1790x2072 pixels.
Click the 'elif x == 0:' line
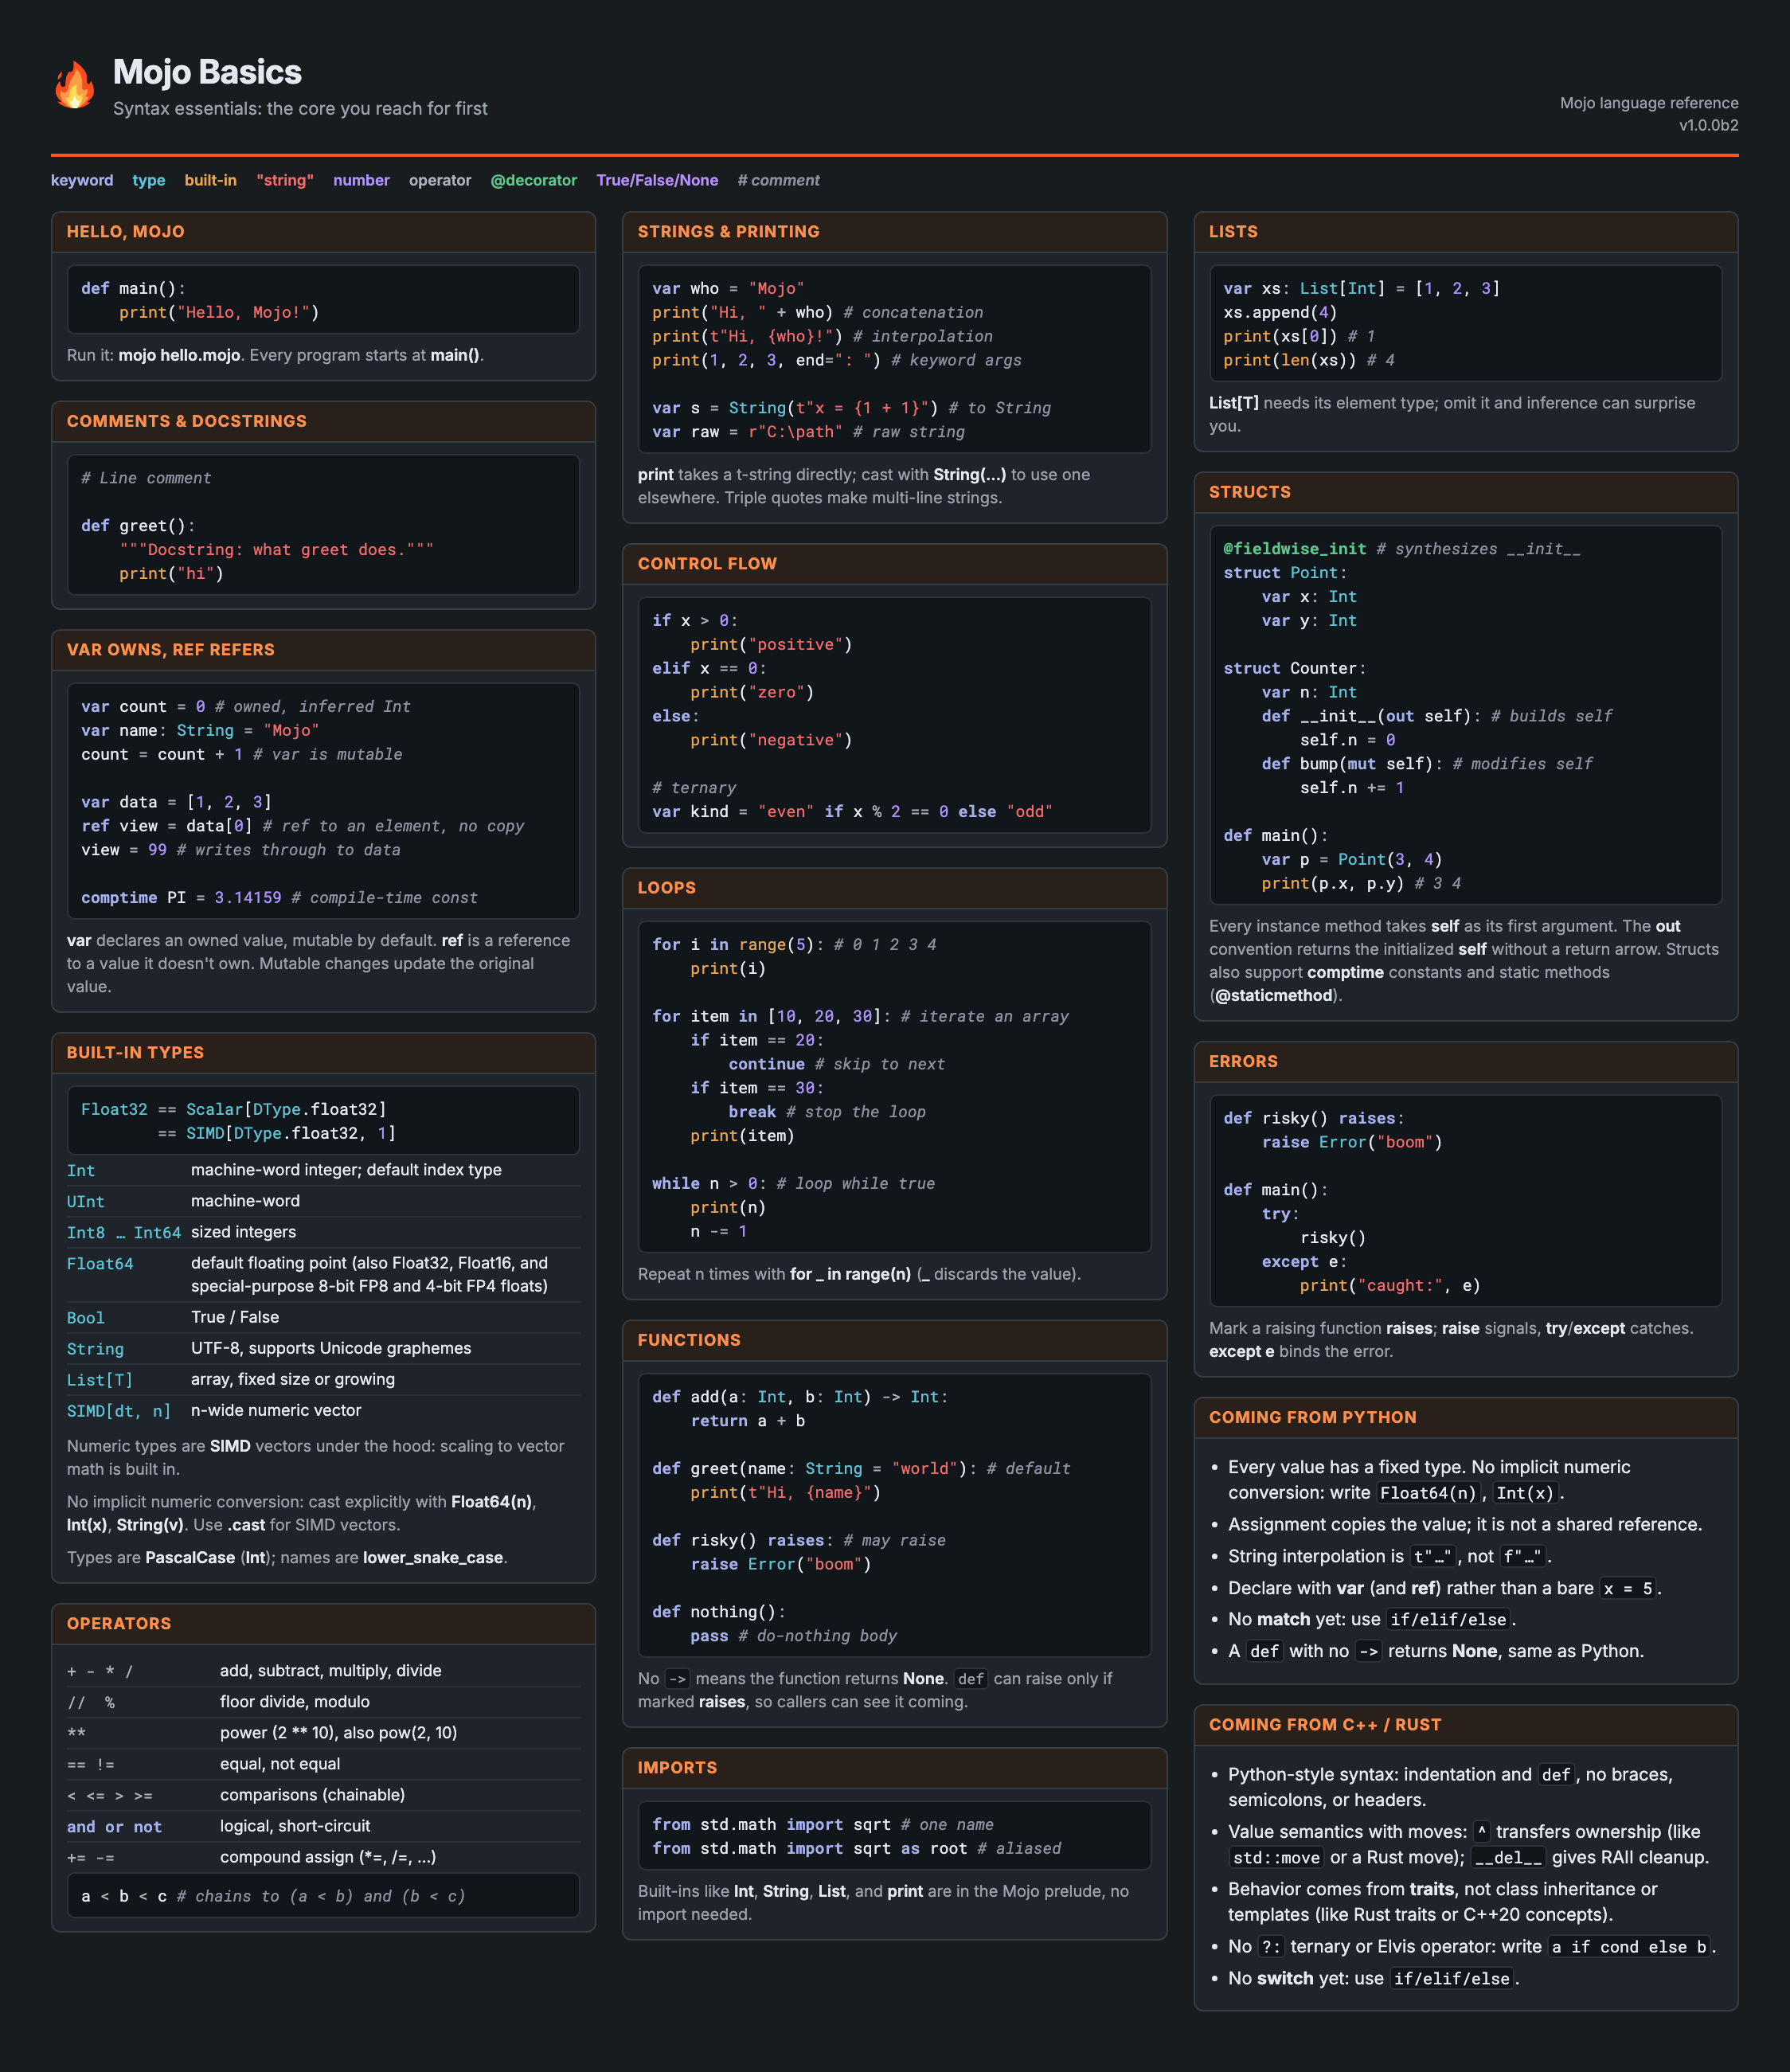point(709,669)
